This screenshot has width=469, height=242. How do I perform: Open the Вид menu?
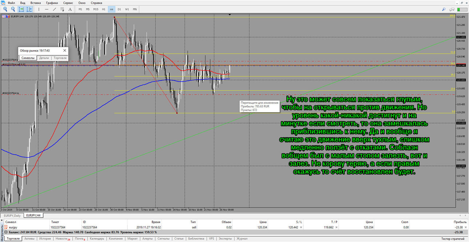click(x=23, y=3)
